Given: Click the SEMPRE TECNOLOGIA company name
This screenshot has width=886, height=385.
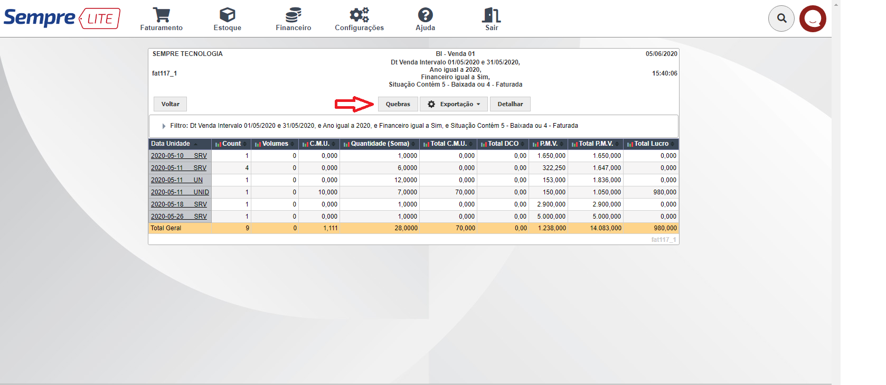Looking at the screenshot, I should (187, 54).
